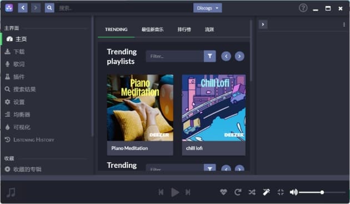The height and width of the screenshot is (204, 350).
Task: Mute audio with the speaker icon
Action: point(293,192)
